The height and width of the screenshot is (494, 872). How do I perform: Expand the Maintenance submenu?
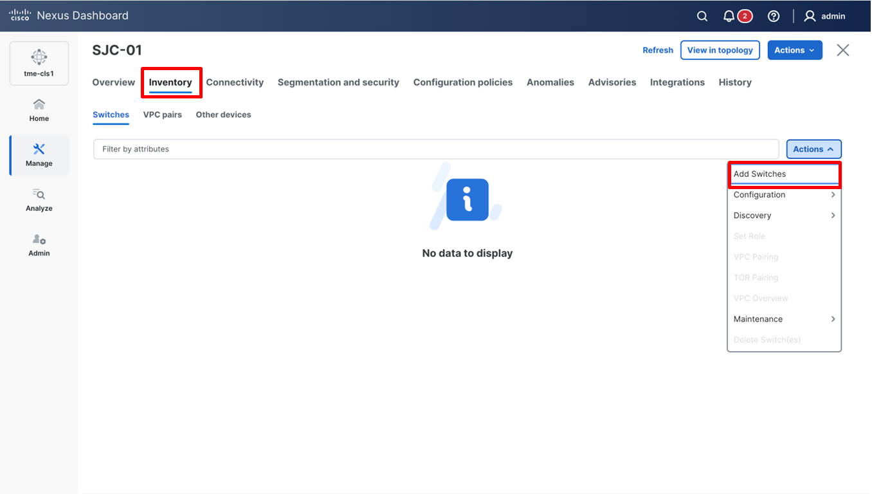pyautogui.click(x=833, y=318)
